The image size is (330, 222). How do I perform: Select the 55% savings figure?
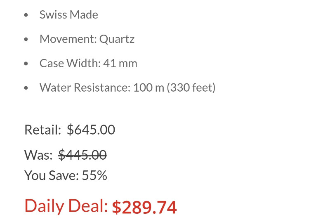pos(94,175)
